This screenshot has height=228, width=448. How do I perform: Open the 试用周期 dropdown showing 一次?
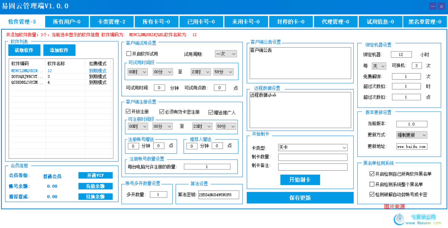pyautogui.click(x=226, y=54)
